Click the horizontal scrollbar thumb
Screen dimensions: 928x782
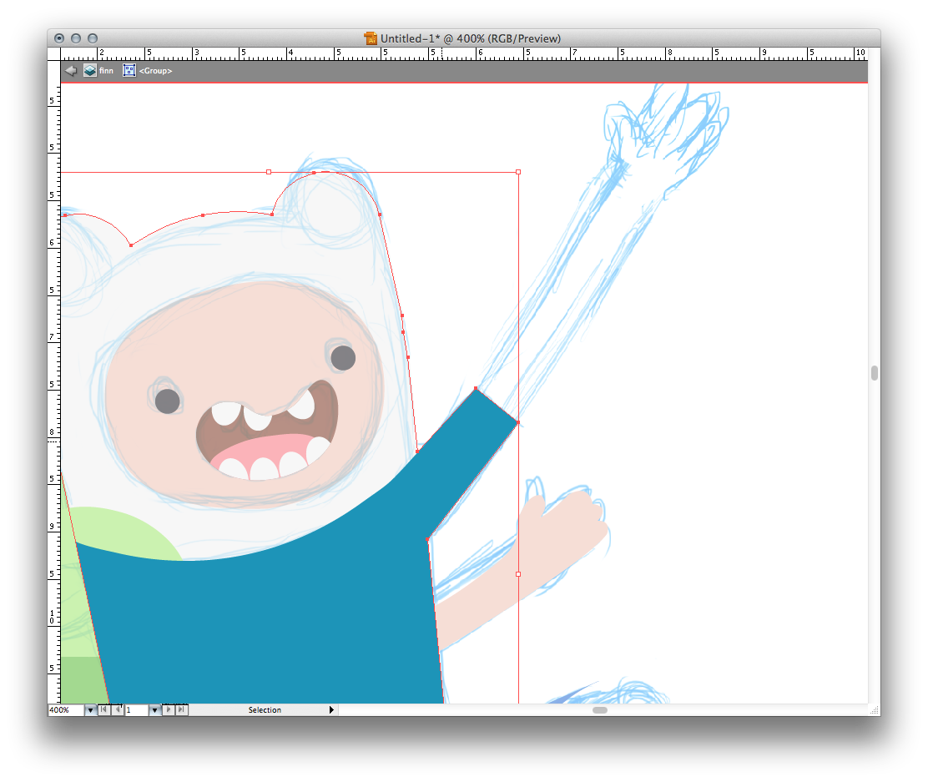coord(599,710)
